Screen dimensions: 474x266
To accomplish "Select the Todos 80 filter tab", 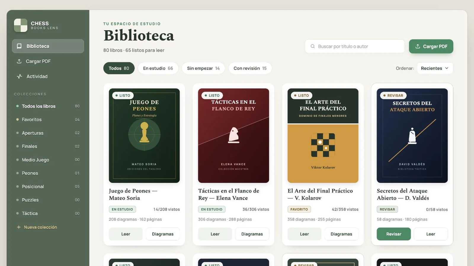I will (x=119, y=68).
